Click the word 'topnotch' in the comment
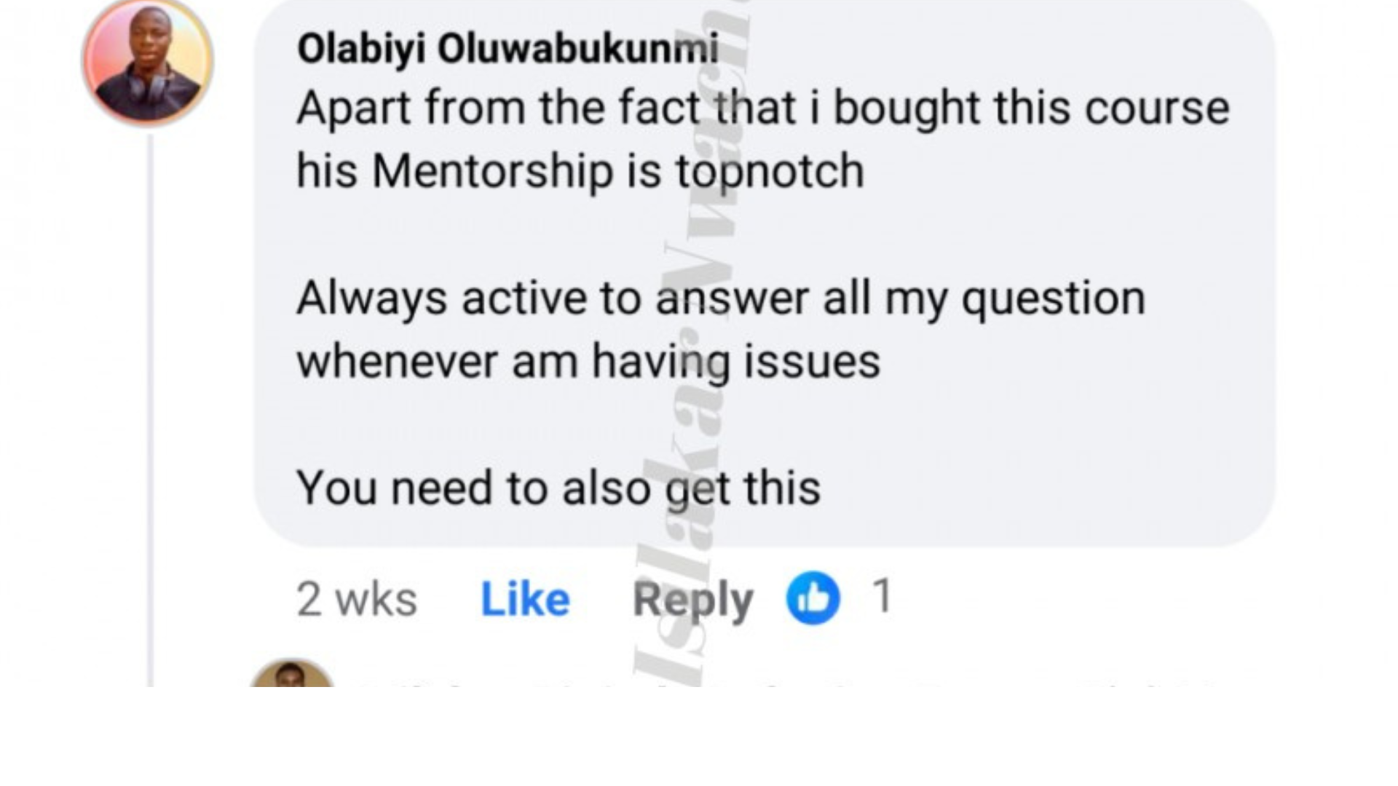The height and width of the screenshot is (786, 1398). pyautogui.click(x=770, y=172)
